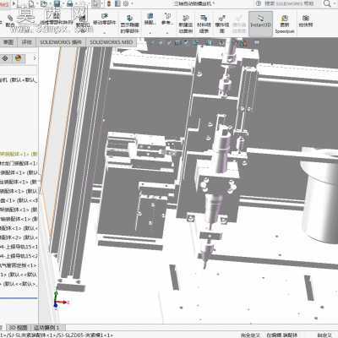Image resolution: width=338 pixels, height=338 pixels.
Task: Click the Save icon in title toolbar
Action: point(57,3)
